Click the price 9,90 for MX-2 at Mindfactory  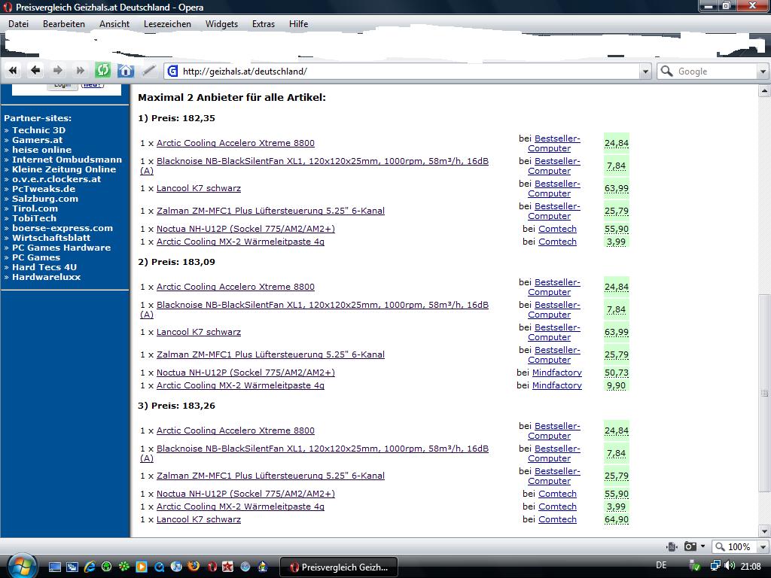click(616, 386)
